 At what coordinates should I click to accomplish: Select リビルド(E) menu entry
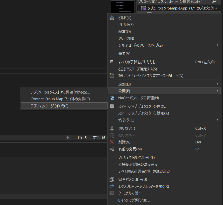click(164, 25)
